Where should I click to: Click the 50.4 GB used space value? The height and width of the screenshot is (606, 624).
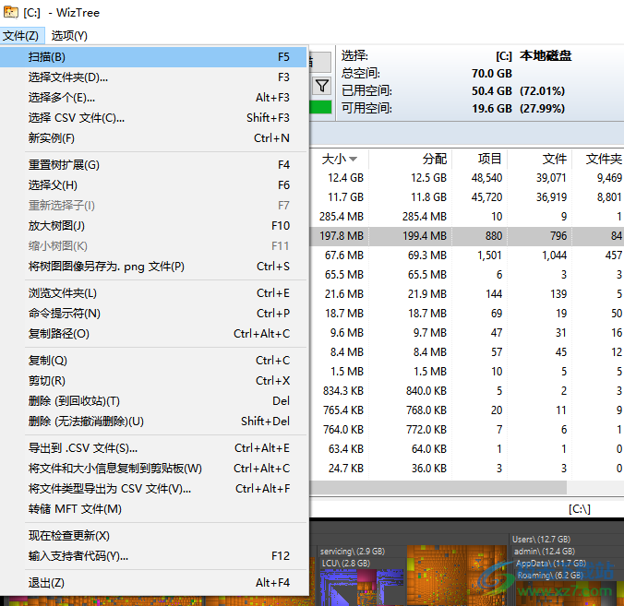pos(492,91)
